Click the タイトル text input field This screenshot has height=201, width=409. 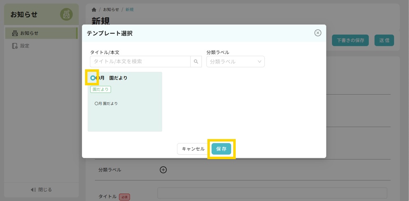pos(272,193)
